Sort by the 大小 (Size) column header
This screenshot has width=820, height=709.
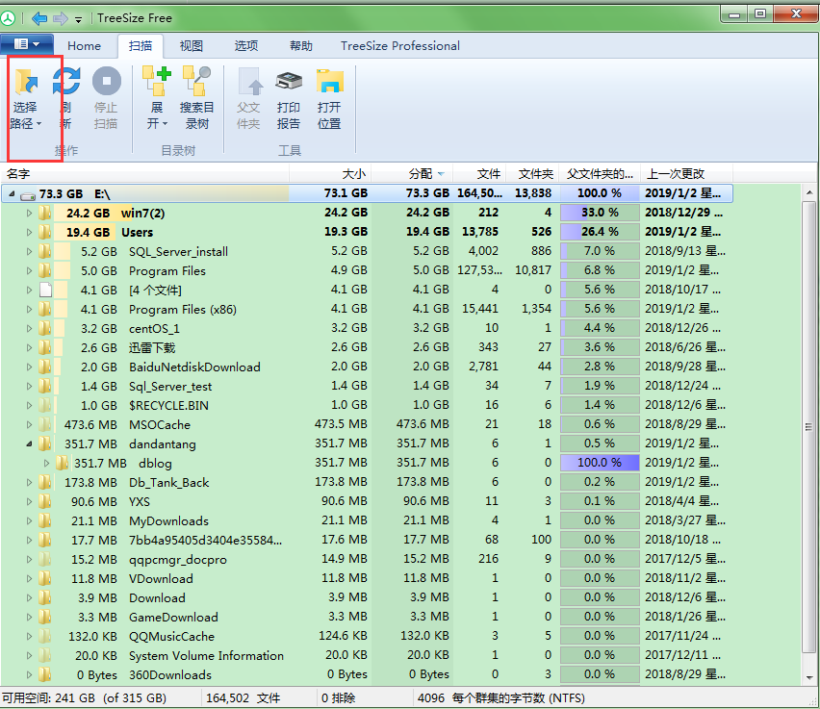[353, 174]
